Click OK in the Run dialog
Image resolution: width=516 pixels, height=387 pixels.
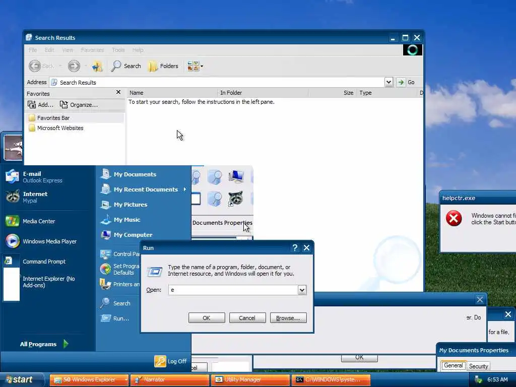click(207, 318)
